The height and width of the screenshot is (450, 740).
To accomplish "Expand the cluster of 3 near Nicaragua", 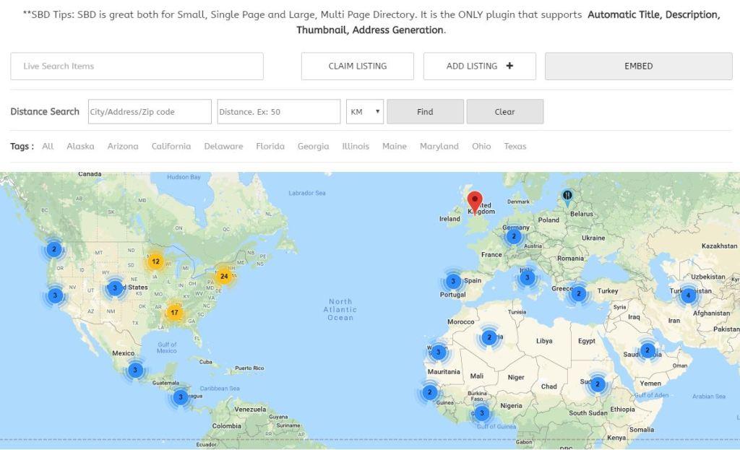I will click(x=180, y=397).
